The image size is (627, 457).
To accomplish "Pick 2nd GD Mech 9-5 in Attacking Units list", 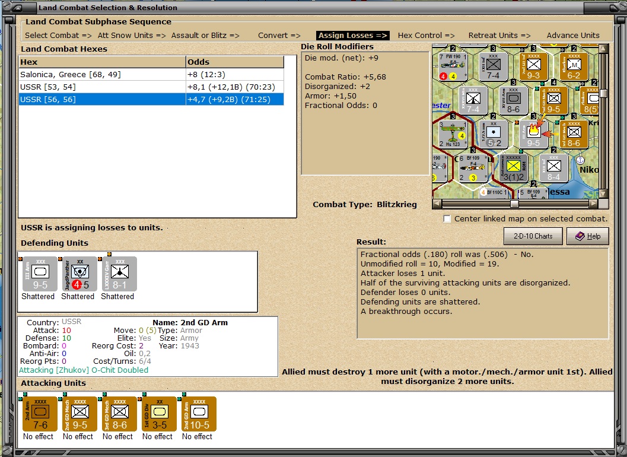I will 79,414.
